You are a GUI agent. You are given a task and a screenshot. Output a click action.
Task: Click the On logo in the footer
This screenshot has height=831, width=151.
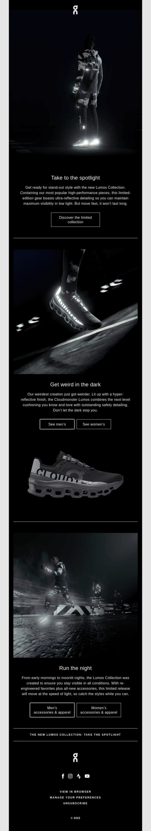[75, 758]
